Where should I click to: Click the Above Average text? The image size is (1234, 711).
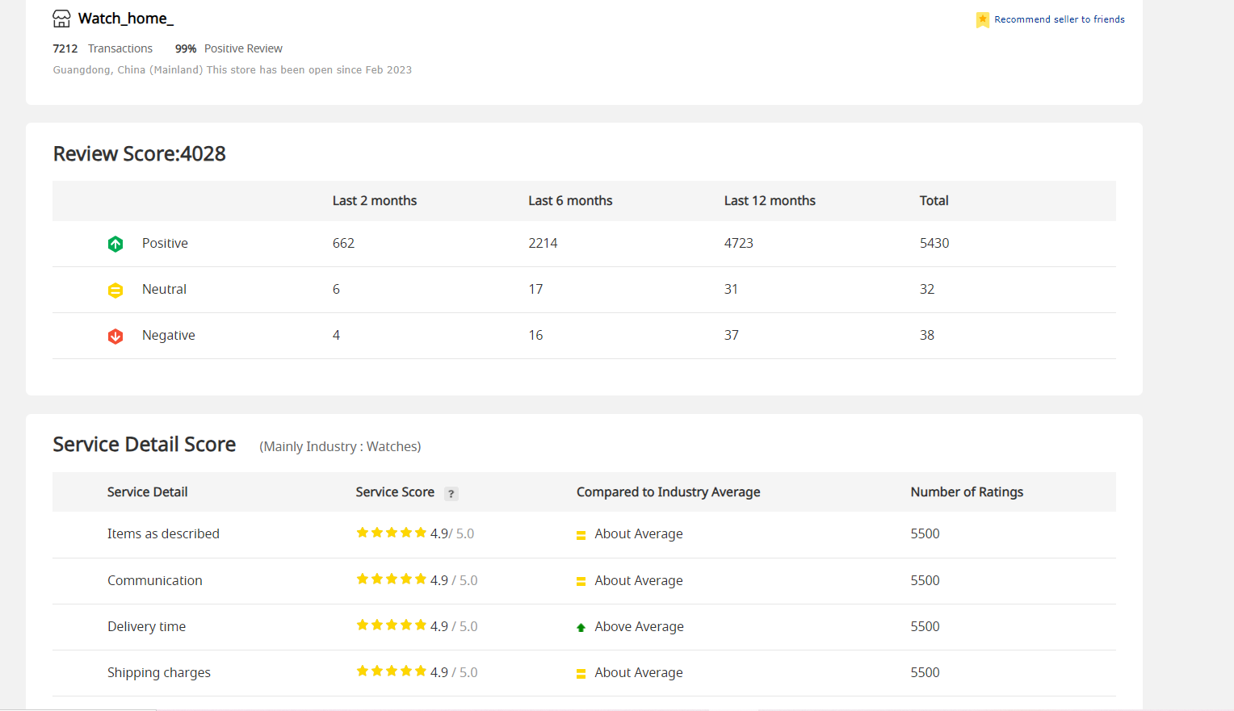coord(639,627)
